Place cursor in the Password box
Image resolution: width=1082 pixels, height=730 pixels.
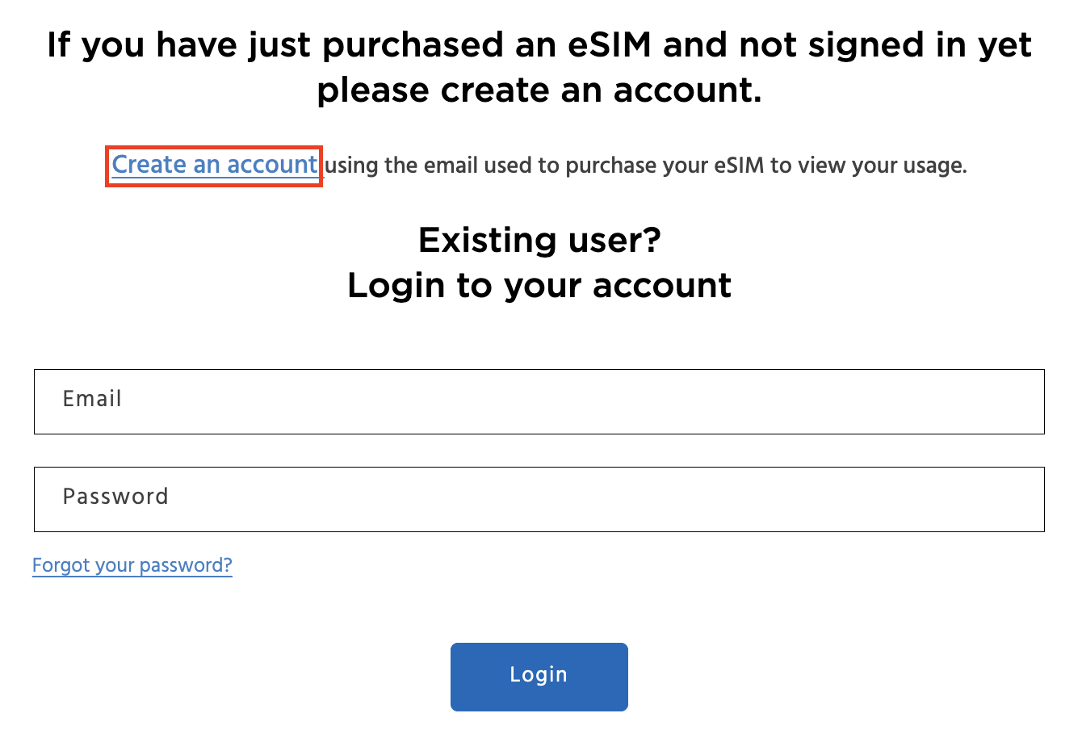point(539,499)
